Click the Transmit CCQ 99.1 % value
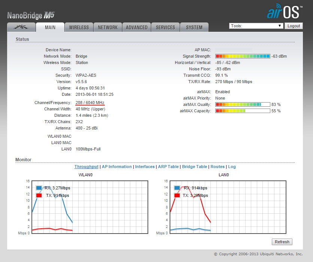Screen dimensions: 313x262 tap(222, 76)
